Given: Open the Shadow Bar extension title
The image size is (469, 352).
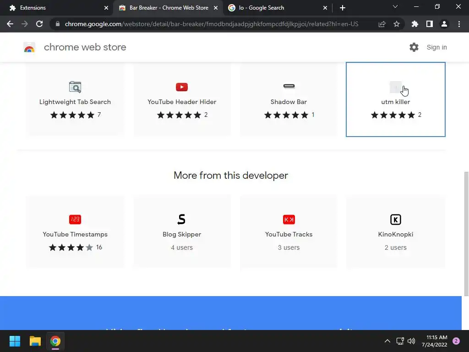Looking at the screenshot, I should click(x=289, y=102).
